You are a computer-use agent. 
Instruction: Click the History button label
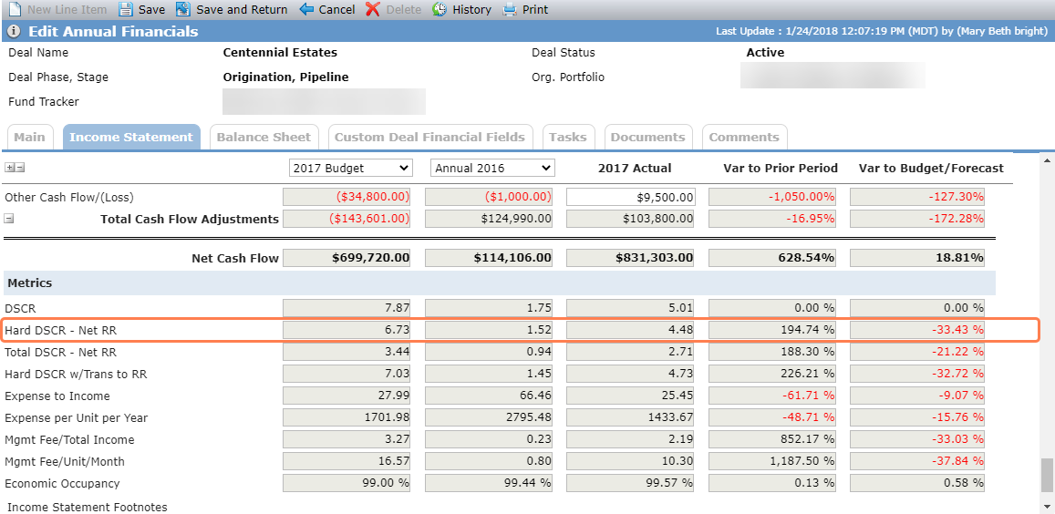[x=471, y=10]
